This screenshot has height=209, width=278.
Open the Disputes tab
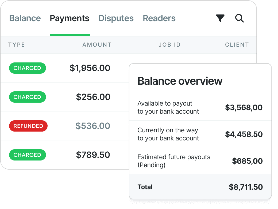point(116,18)
